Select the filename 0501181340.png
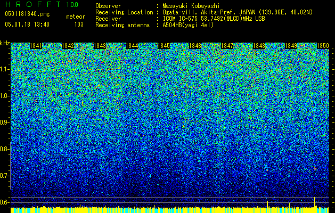Viewport: 335px width, 213px height. tap(27, 14)
